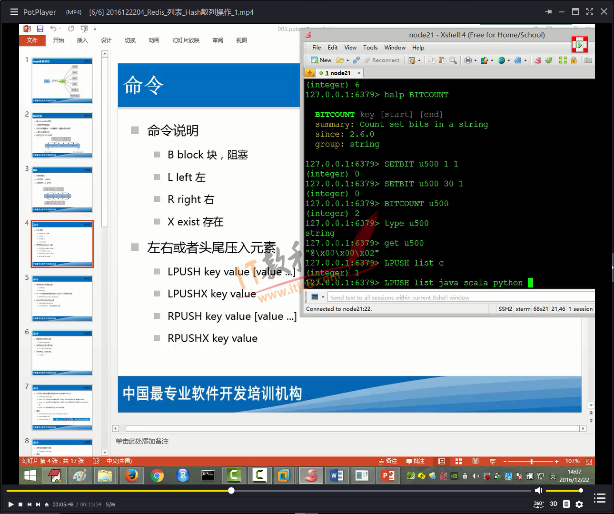Open View menu in Xshell
Screen dimensions: 614x514
[x=350, y=48]
